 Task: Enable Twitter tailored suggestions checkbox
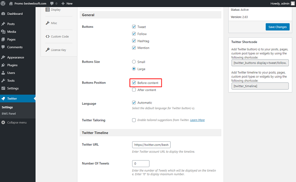tap(134, 120)
